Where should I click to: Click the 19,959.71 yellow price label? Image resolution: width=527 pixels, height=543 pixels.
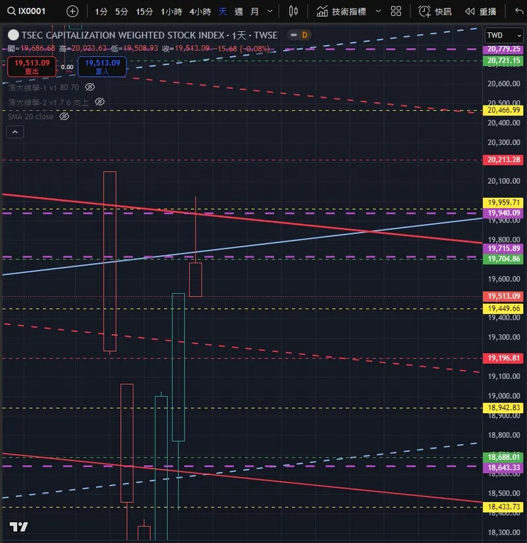click(503, 202)
